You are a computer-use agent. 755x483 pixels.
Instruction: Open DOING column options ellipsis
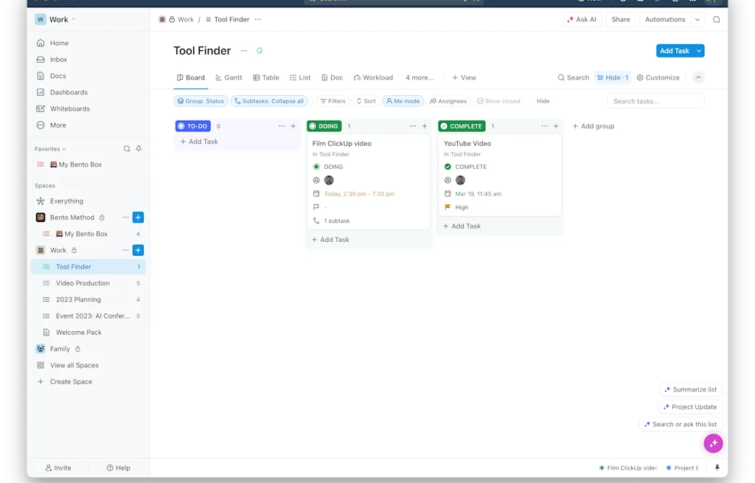413,126
